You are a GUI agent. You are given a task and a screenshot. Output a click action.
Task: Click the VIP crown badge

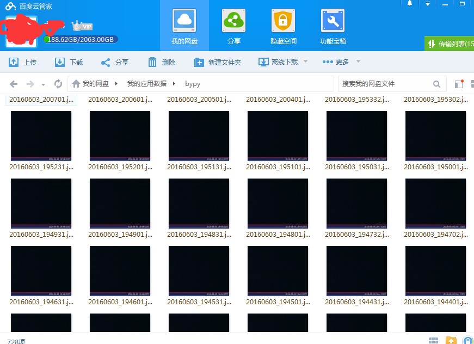point(82,26)
